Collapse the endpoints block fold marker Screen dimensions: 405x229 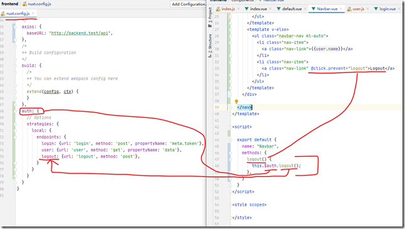15,137
